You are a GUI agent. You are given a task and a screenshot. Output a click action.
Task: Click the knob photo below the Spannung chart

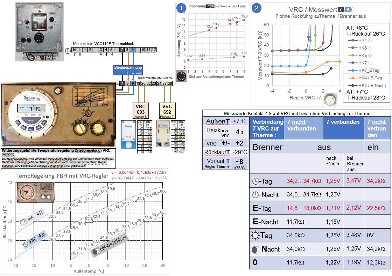[182, 76]
